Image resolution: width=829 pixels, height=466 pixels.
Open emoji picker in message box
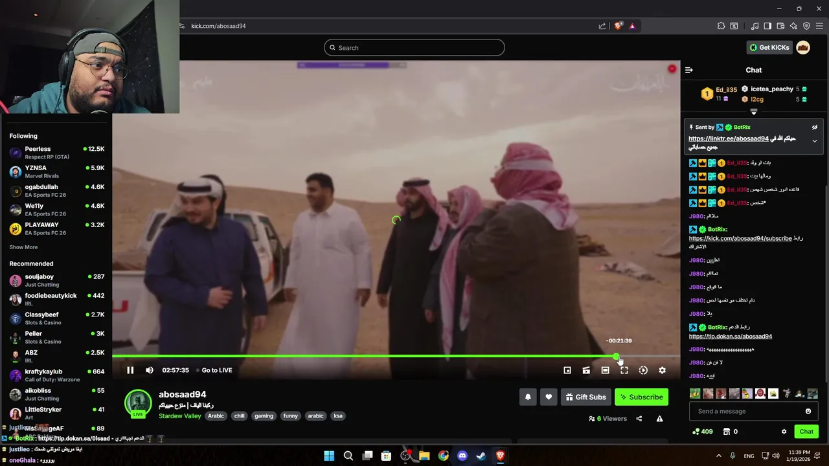coord(808,411)
